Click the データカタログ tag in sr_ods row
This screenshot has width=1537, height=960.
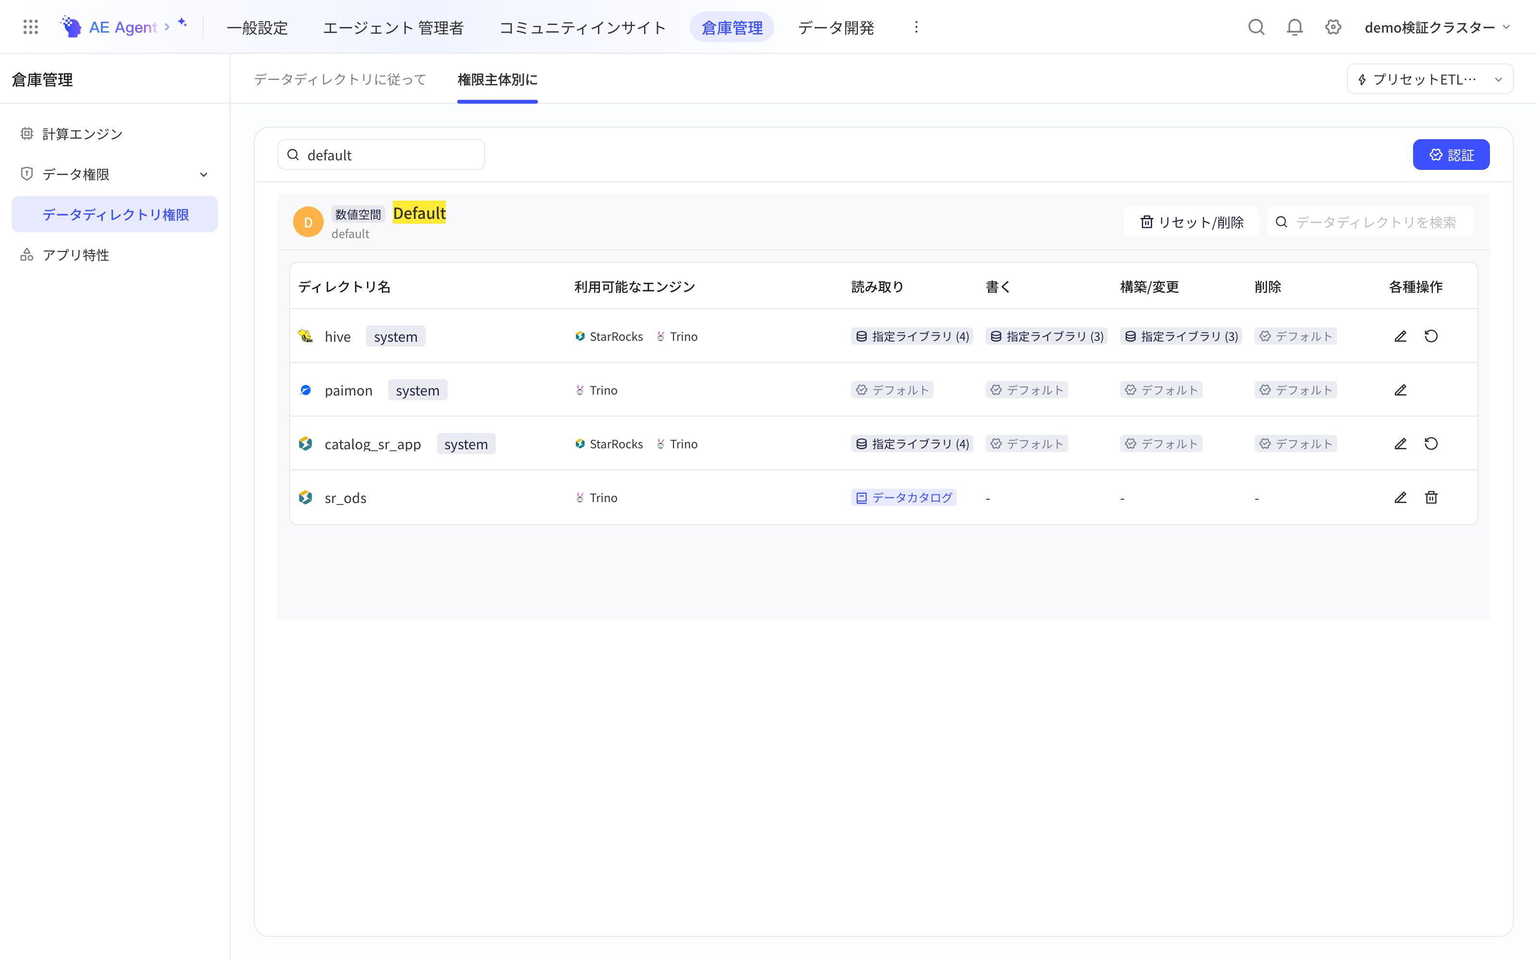[904, 497]
